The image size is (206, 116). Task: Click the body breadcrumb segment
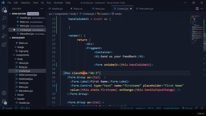pyautogui.click(x=73, y=14)
